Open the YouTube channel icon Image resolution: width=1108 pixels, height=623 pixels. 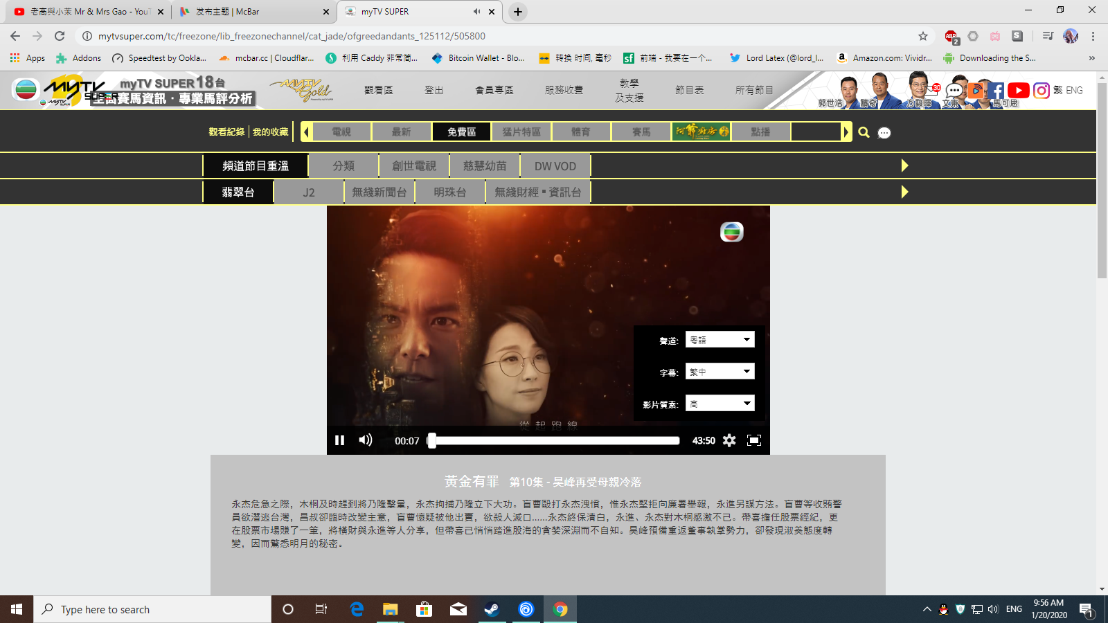(x=1018, y=90)
